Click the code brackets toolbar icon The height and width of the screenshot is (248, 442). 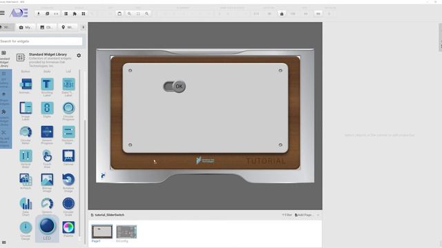[56, 14]
